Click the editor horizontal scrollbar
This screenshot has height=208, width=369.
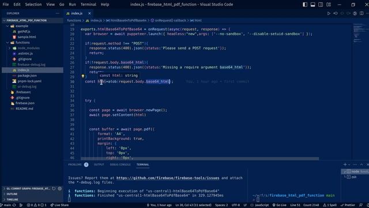coord(200,159)
